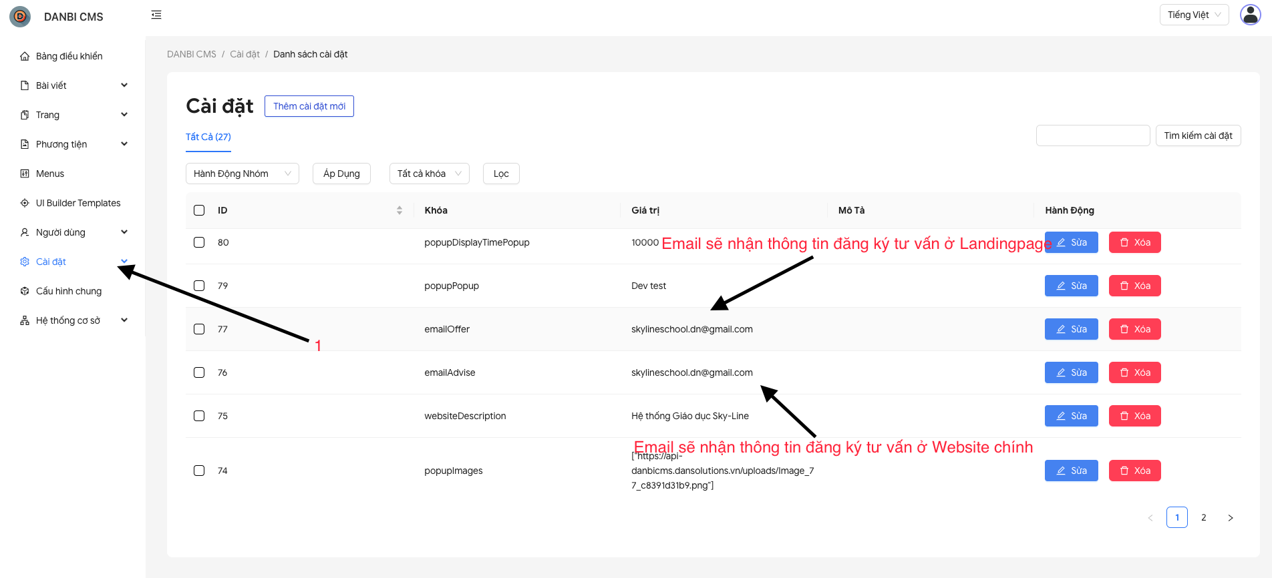Click the ID column sort arrows
1272x578 pixels.
[400, 210]
